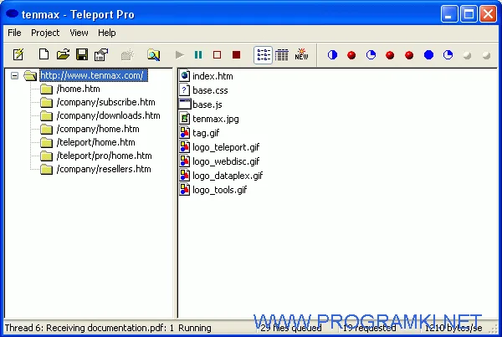This screenshot has height=337, width=502.
Task: Select the /home.htm folder
Action: tap(78, 89)
